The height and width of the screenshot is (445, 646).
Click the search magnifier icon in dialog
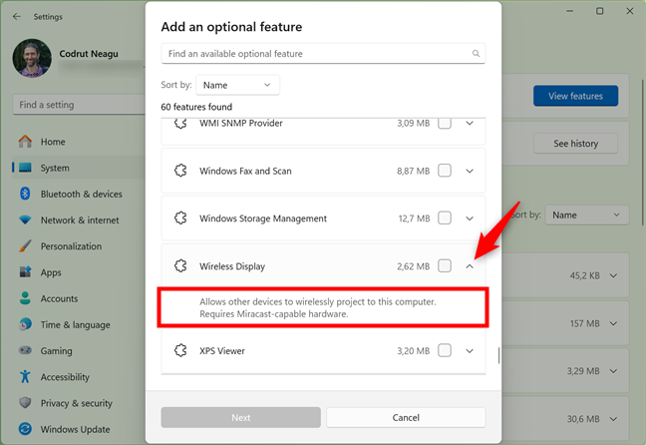coord(476,53)
